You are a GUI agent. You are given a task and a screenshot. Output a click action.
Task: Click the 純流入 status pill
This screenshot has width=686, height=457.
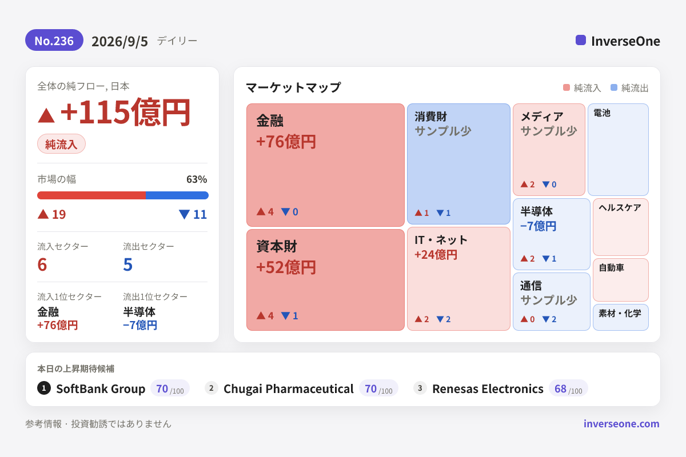tap(61, 144)
